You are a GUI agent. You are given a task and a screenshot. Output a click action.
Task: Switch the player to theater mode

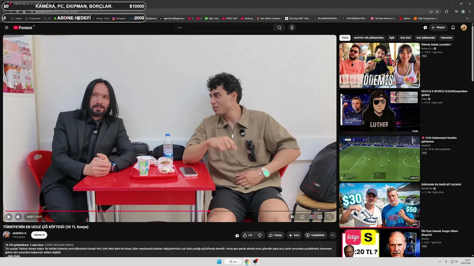(320, 217)
